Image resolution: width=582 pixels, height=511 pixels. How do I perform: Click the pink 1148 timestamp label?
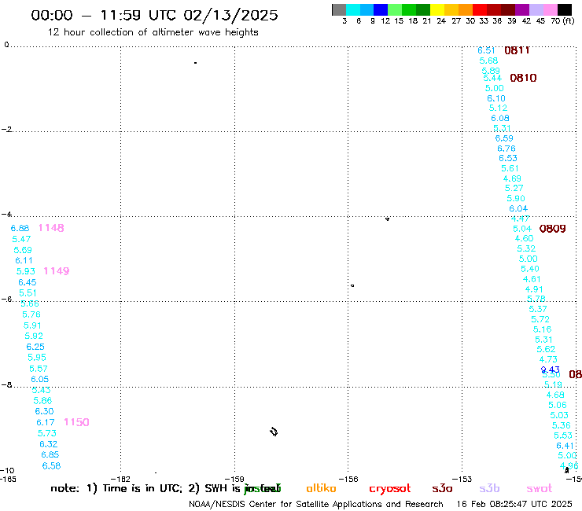[51, 228]
